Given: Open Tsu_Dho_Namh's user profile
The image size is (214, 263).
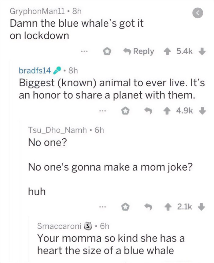Looking at the screenshot, I should pos(57,130).
